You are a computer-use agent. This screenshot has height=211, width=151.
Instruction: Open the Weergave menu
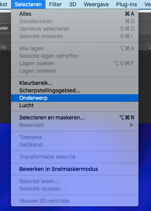[96, 4]
